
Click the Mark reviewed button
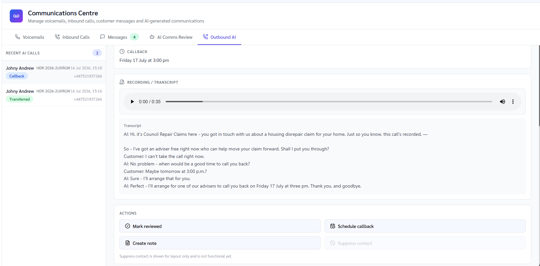(x=220, y=226)
